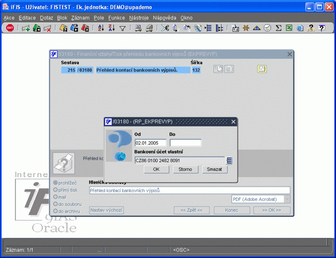336x258 pixels.
Task: Click the duplicate record toolbar icon
Action: tap(37, 28)
